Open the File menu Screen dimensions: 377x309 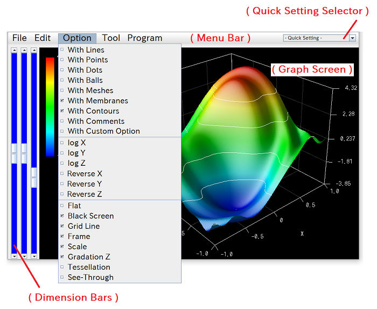(x=19, y=38)
